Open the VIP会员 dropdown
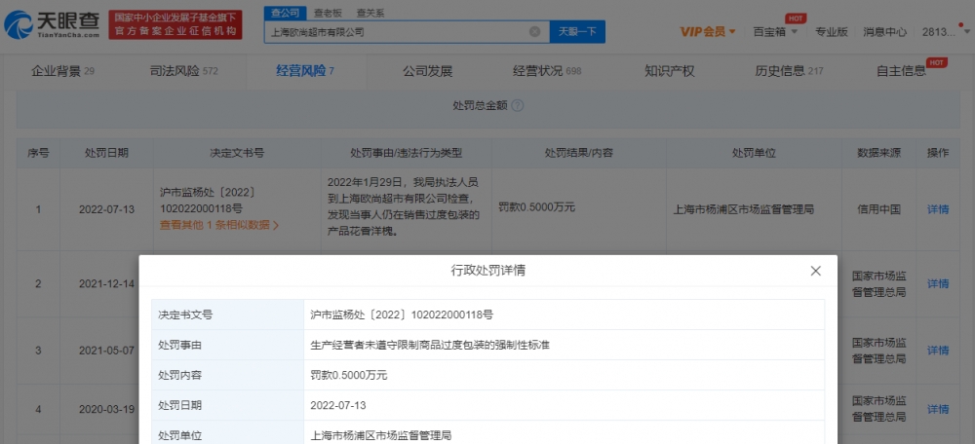The height and width of the screenshot is (444, 975). 708,32
